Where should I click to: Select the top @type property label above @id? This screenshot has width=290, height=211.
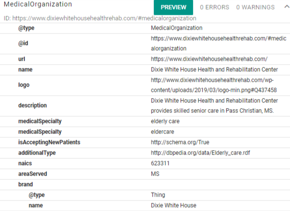pos(26,28)
